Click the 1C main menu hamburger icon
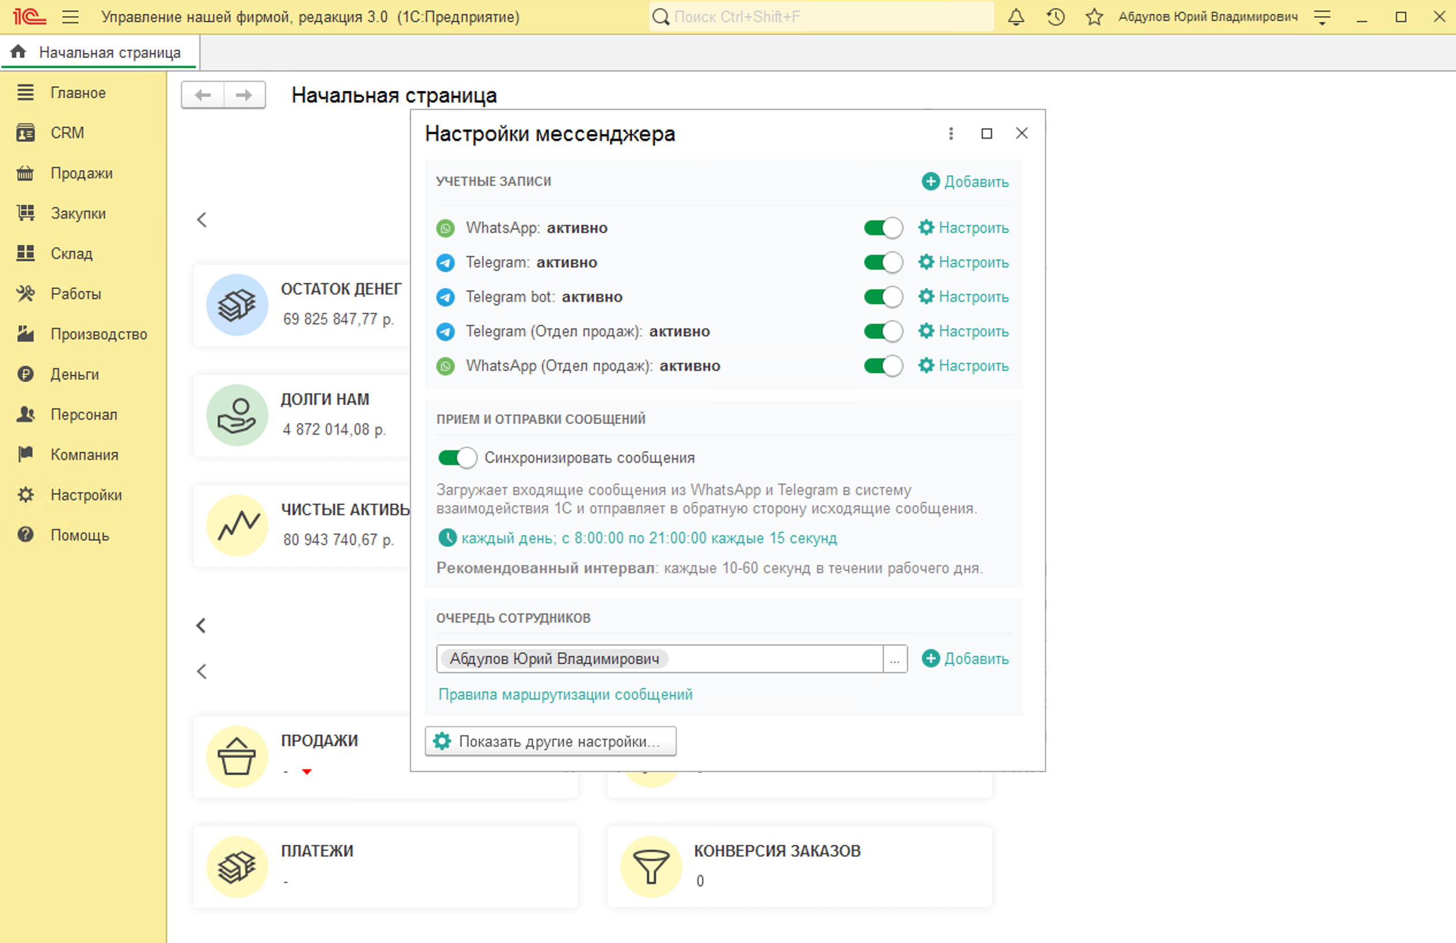Viewport: 1456px width, 943px height. 70,17
